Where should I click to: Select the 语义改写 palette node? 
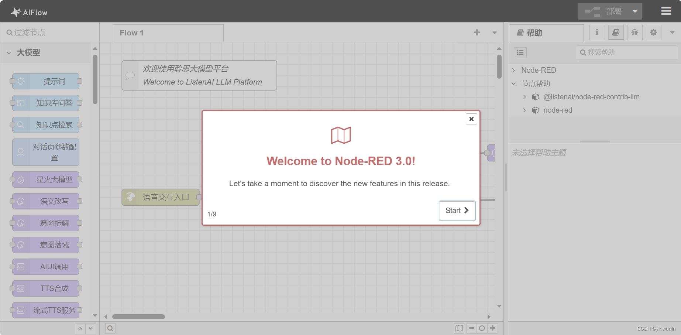click(x=46, y=201)
